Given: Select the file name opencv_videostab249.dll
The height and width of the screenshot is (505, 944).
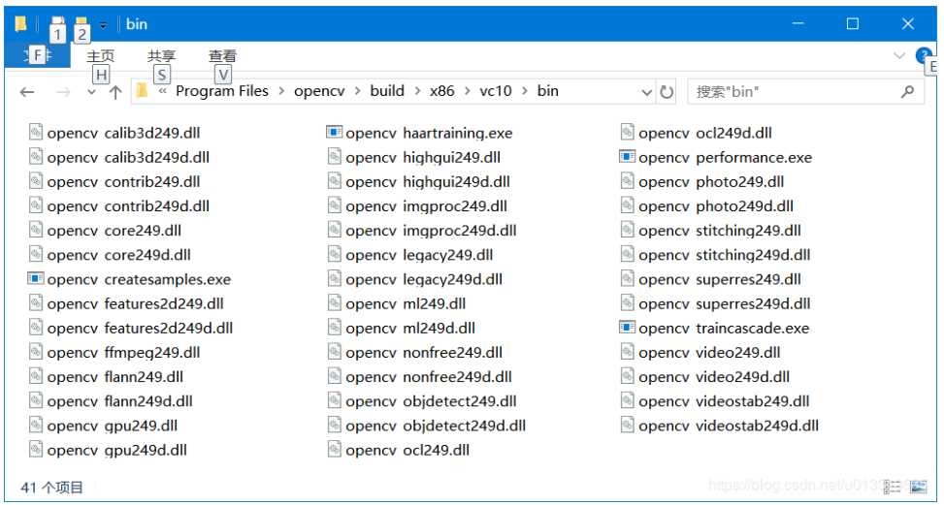Looking at the screenshot, I should (724, 401).
